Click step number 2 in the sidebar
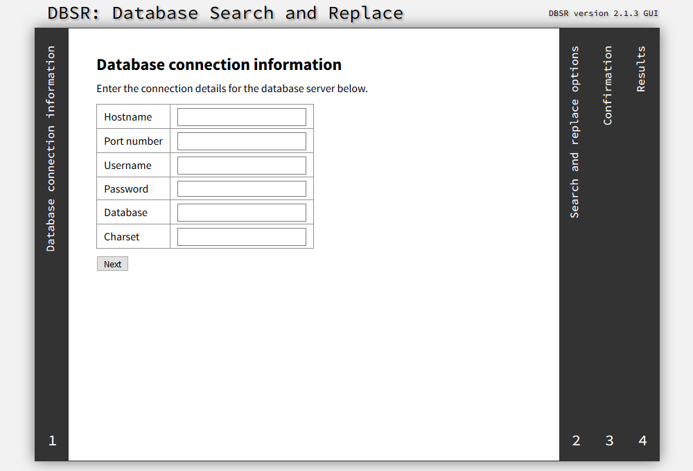This screenshot has width=693, height=471. tap(576, 441)
